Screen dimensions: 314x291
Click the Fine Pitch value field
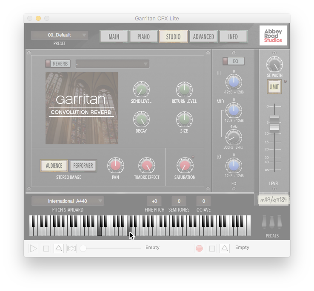click(154, 201)
